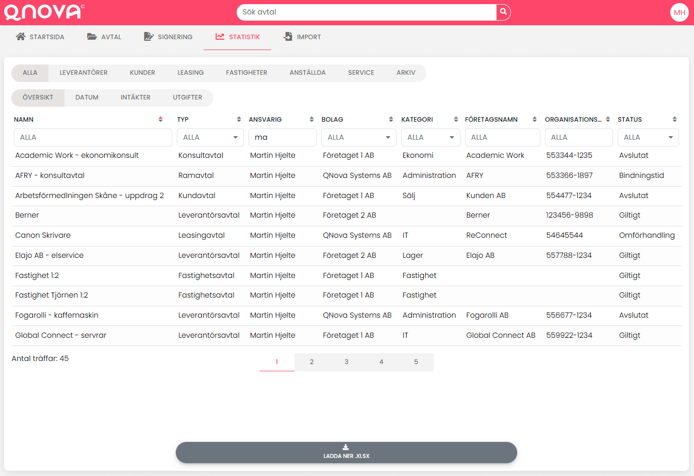Open the 'AFRY - konsultavtal' row

click(346, 176)
